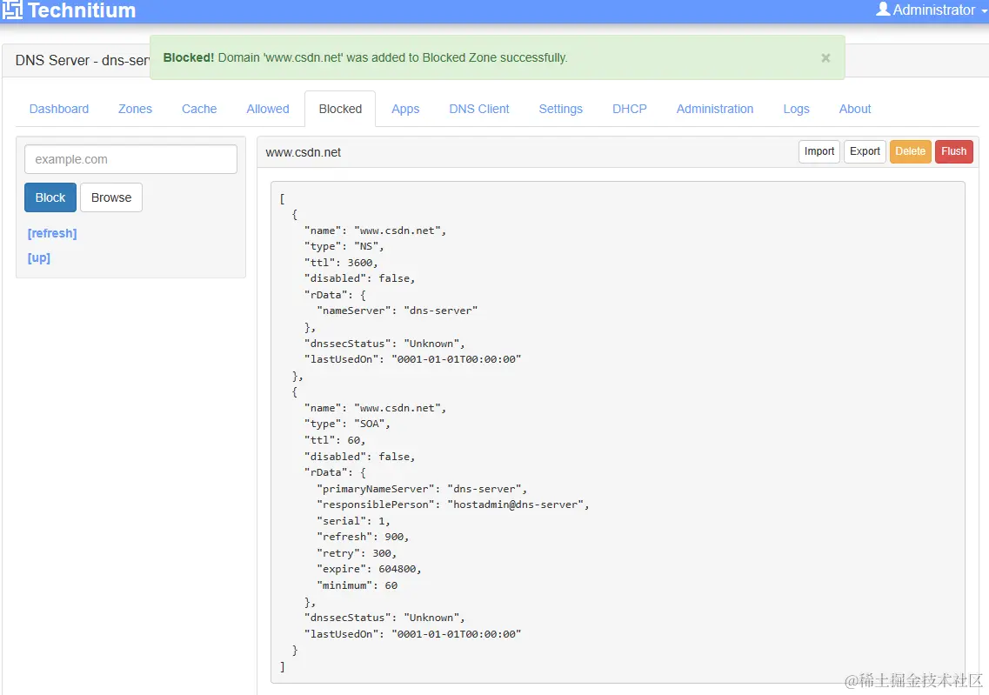
Task: Open the Administrator user menu
Action: (932, 10)
